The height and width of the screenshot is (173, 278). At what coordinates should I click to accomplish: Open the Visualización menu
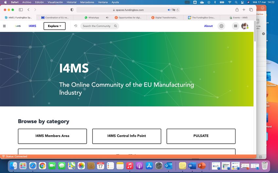pyautogui.click(x=55, y=2)
